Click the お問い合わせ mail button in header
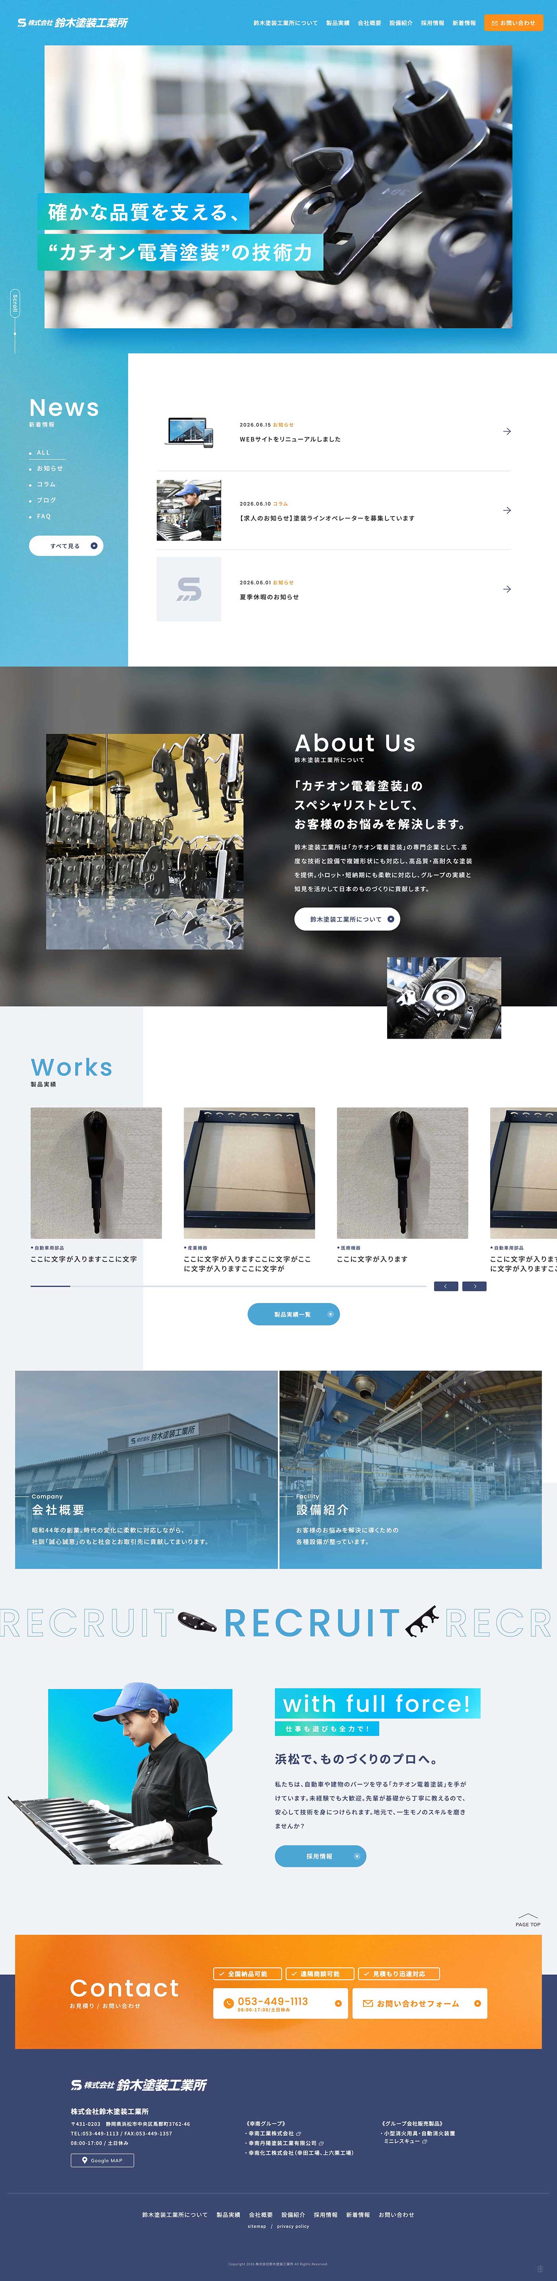 click(513, 23)
